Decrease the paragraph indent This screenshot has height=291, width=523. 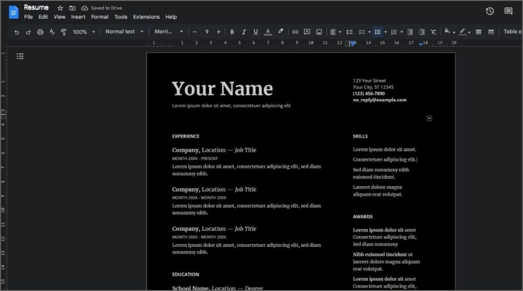pyautogui.click(x=410, y=32)
